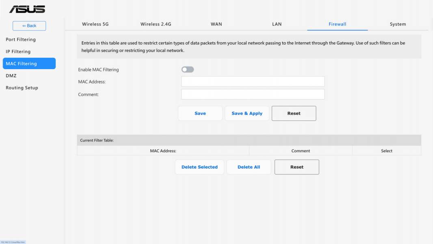The width and height of the screenshot is (433, 244).
Task: Click the MAC filtering description text
Action: pos(243,47)
